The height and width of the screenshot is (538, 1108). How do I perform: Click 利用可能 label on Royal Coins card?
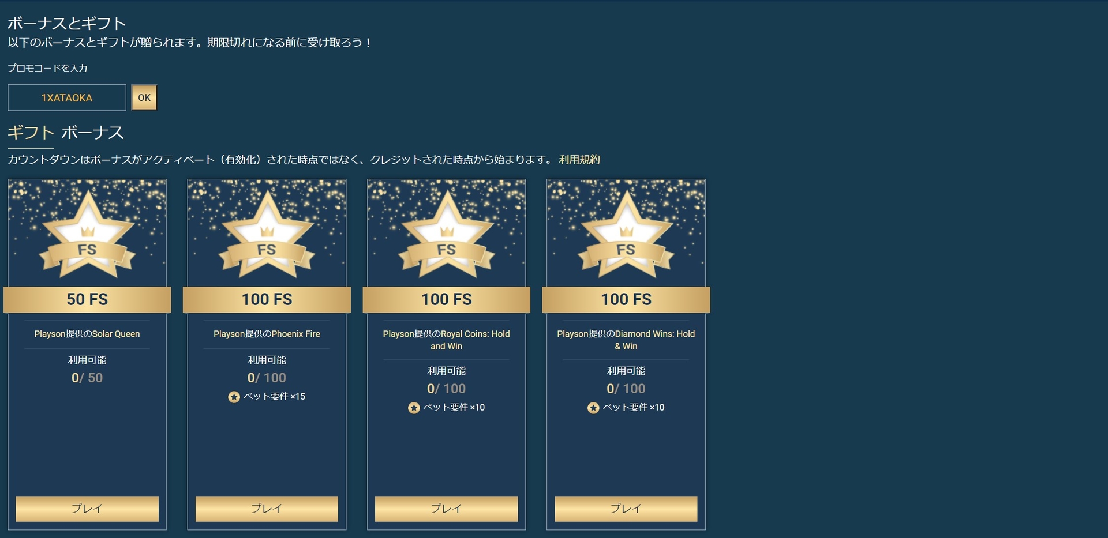pos(447,371)
